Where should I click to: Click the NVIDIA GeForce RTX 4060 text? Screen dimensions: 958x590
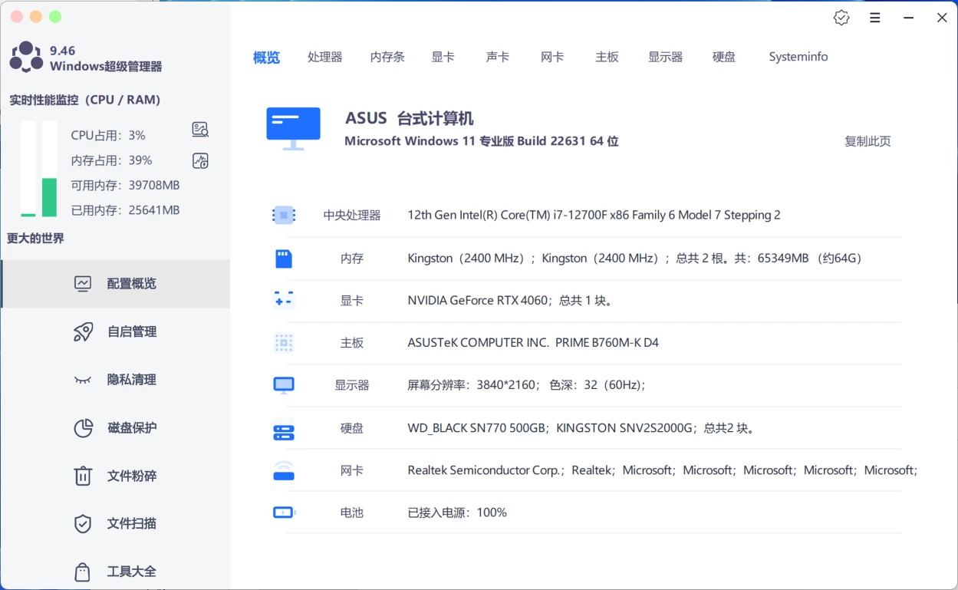(512, 301)
